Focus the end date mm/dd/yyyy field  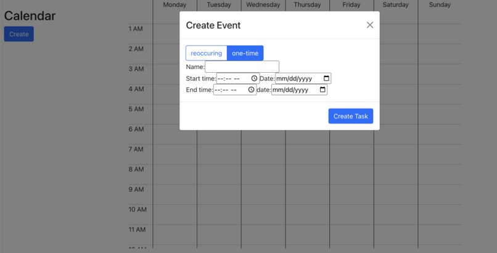299,89
